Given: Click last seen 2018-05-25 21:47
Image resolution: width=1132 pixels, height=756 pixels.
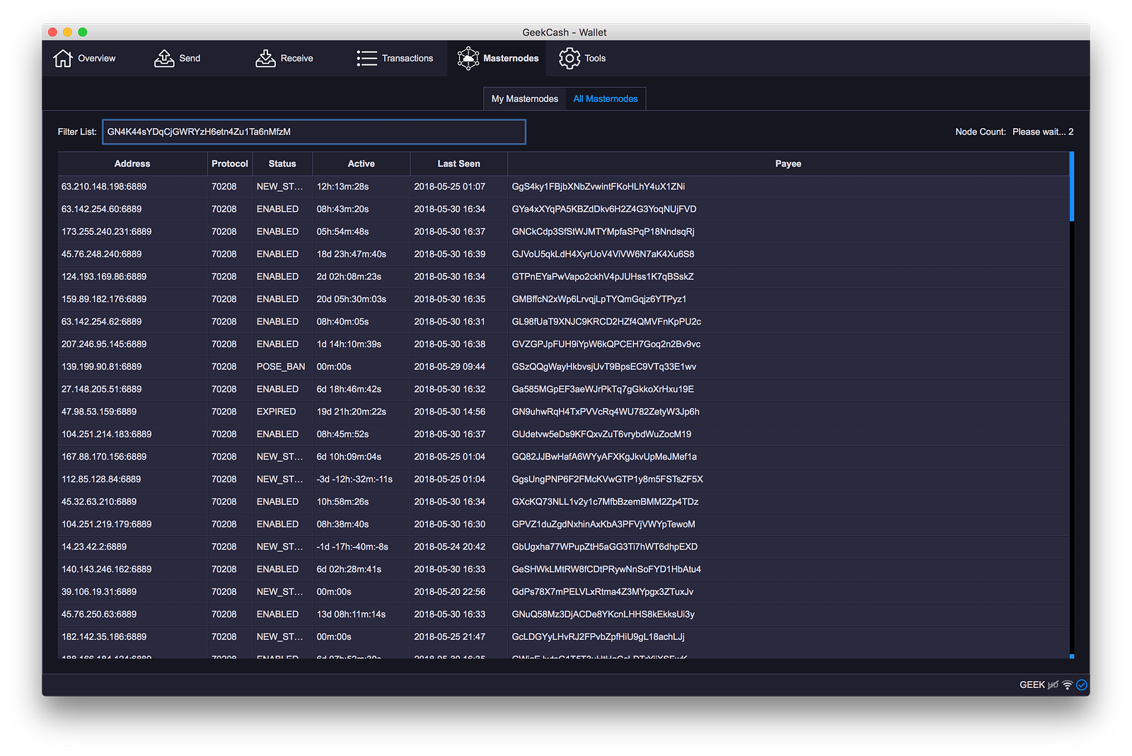Looking at the screenshot, I should (x=450, y=637).
